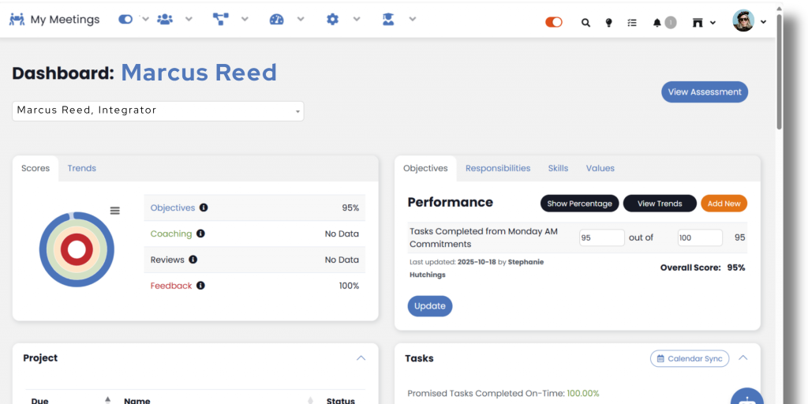This screenshot has width=808, height=404.
Task: Toggle the blue switch next to My Meetings
Action: coord(125,20)
